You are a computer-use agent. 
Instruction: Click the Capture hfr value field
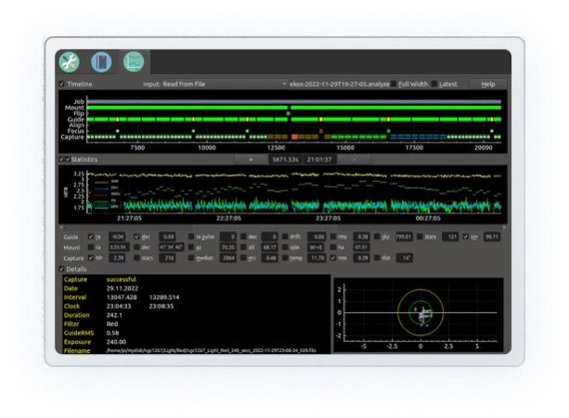[118, 258]
